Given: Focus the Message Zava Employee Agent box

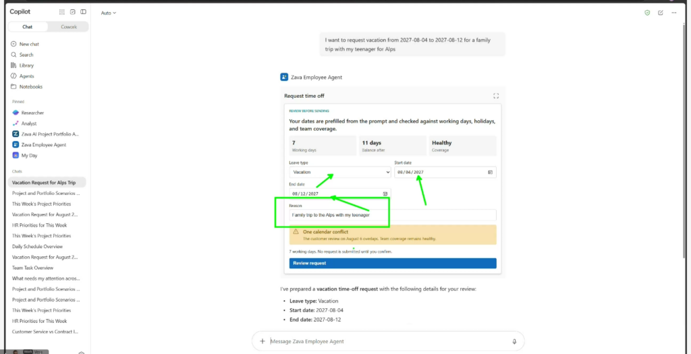Looking at the screenshot, I should [x=388, y=341].
